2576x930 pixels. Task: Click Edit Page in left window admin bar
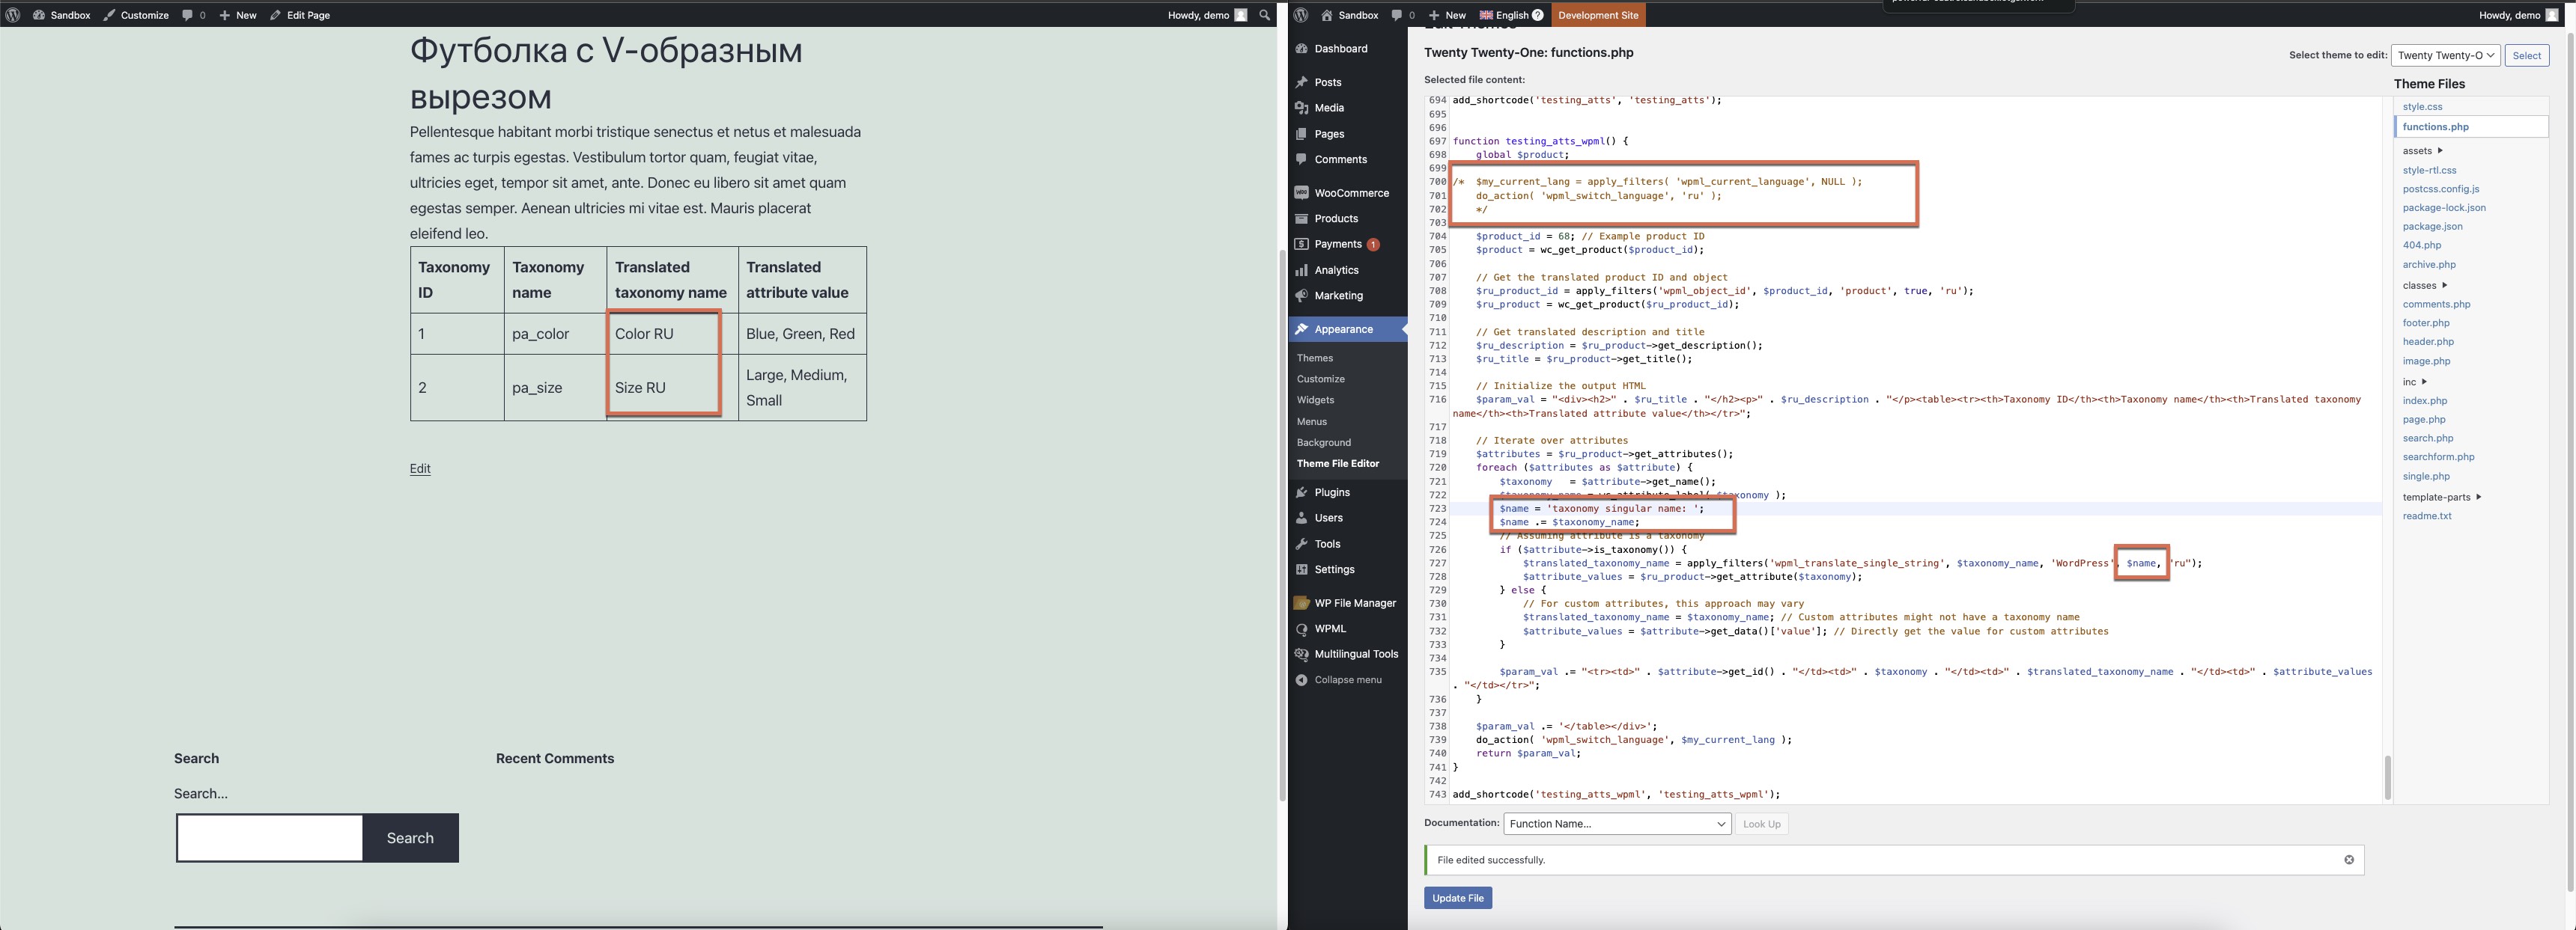pos(300,15)
